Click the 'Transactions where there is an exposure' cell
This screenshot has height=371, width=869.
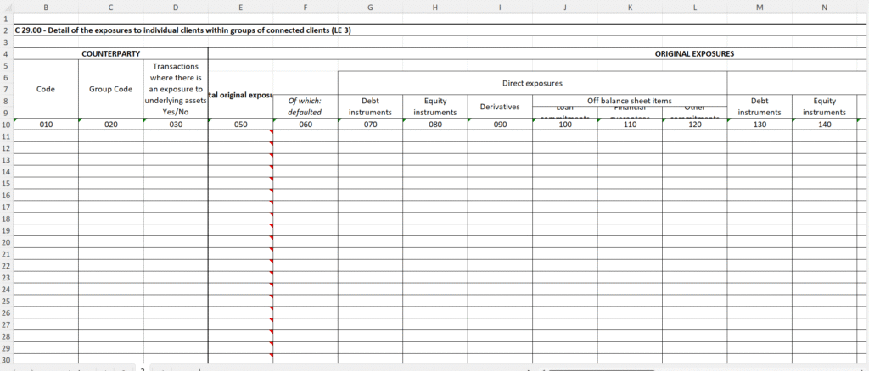175,89
